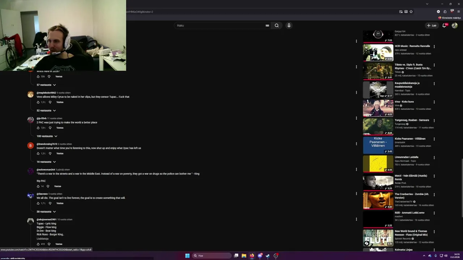Open Firefox extensions puzzle icon
Image resolution: width=463 pixels, height=260 pixels.
[x=445, y=12]
